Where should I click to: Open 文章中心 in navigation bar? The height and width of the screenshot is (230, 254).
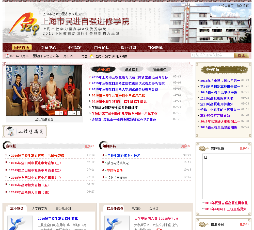49,48
